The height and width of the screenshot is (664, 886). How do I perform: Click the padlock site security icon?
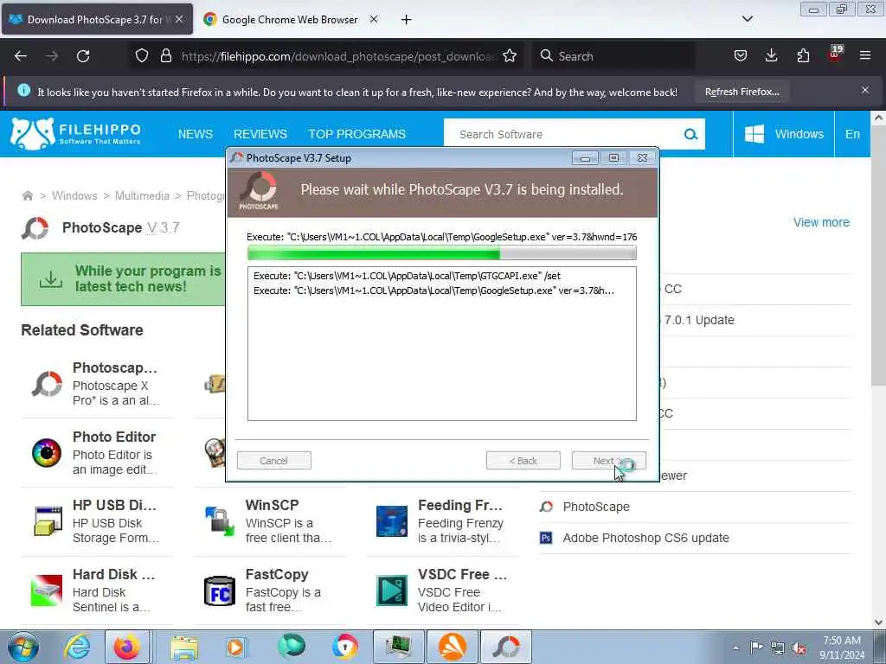click(x=165, y=55)
